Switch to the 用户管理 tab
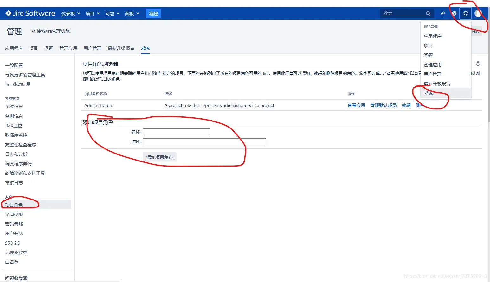 pos(92,48)
